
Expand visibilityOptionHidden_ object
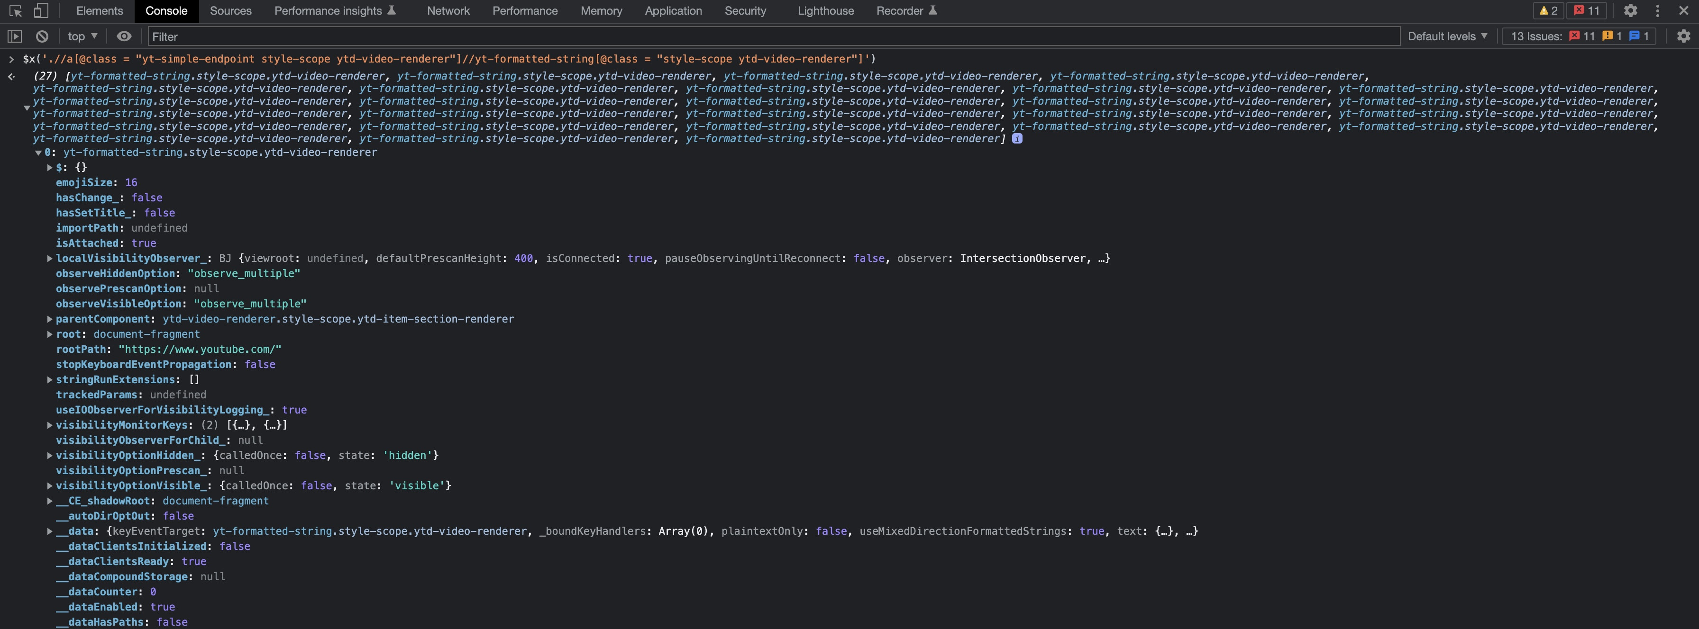point(49,456)
